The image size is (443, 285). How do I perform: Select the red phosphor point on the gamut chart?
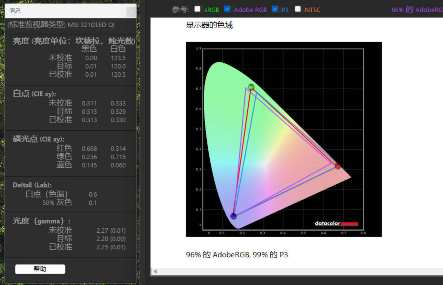tap(338, 166)
